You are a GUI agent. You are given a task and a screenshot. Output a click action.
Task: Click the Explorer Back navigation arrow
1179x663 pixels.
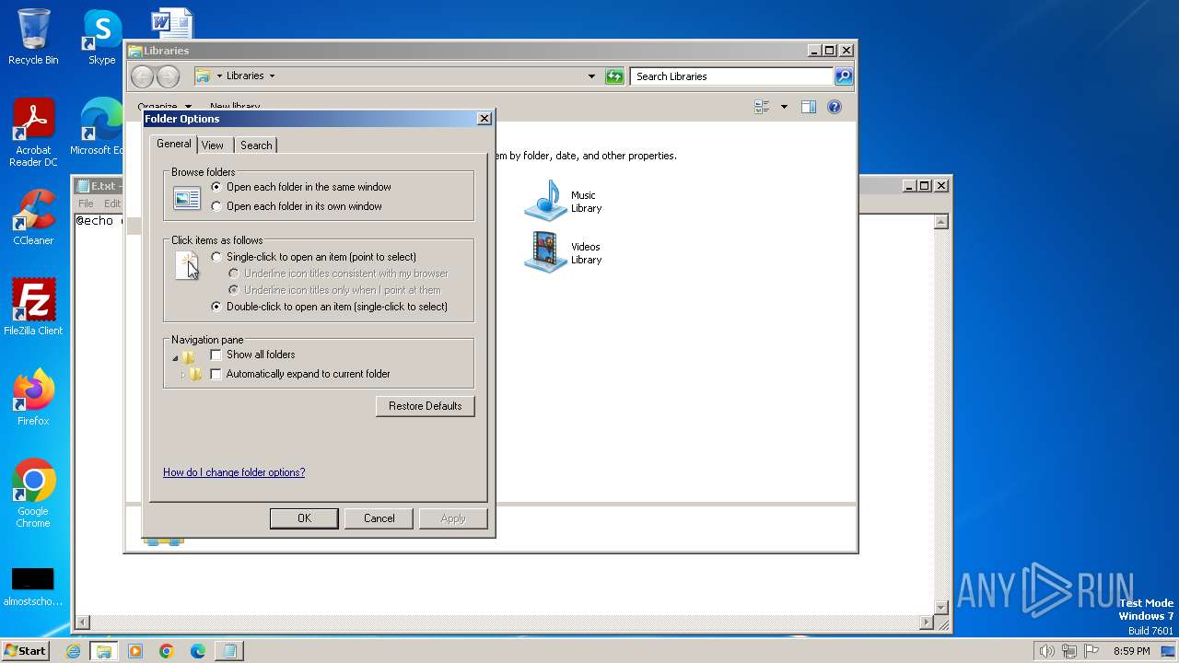[142, 76]
